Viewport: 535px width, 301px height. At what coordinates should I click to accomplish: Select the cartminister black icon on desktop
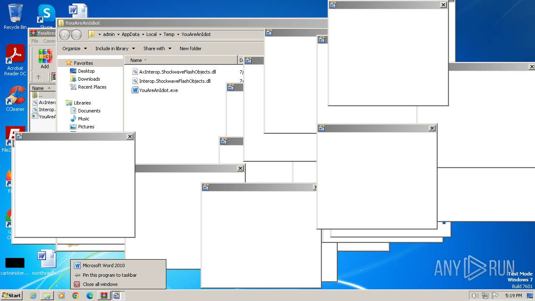pos(15,266)
